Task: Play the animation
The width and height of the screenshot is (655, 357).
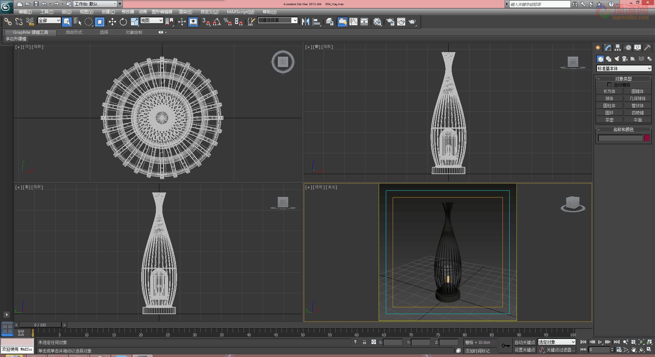Action: [x=600, y=342]
